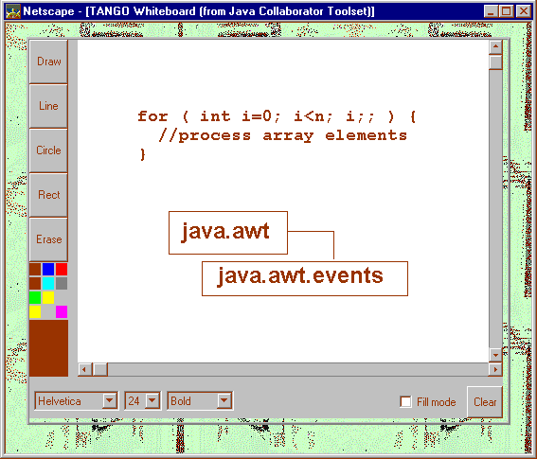Activate the Circle tool
The height and width of the screenshot is (459, 537).
point(48,150)
